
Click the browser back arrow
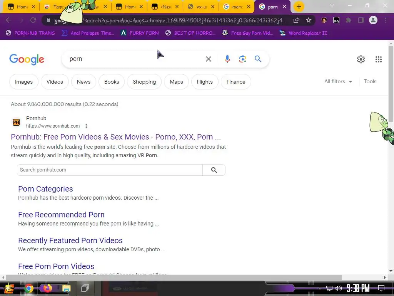click(x=8, y=20)
